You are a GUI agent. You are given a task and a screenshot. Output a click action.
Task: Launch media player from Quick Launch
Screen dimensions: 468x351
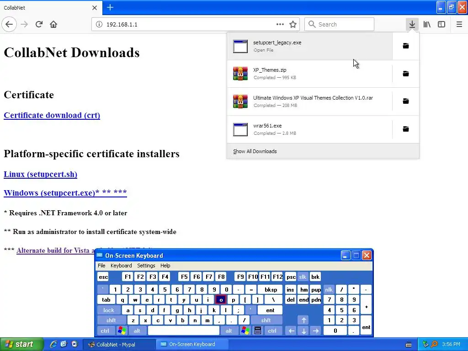[74, 344]
